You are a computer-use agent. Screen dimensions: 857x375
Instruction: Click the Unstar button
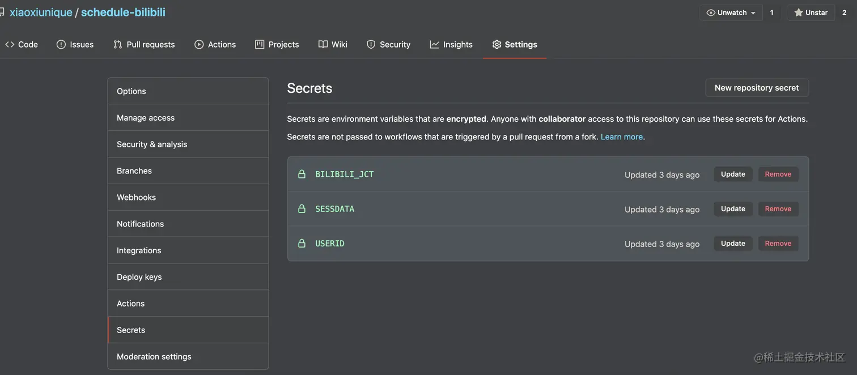coord(811,12)
